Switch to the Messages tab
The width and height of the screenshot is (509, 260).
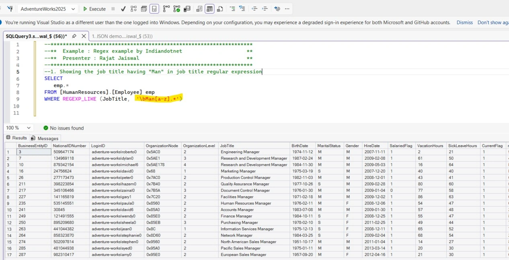tap(45, 138)
